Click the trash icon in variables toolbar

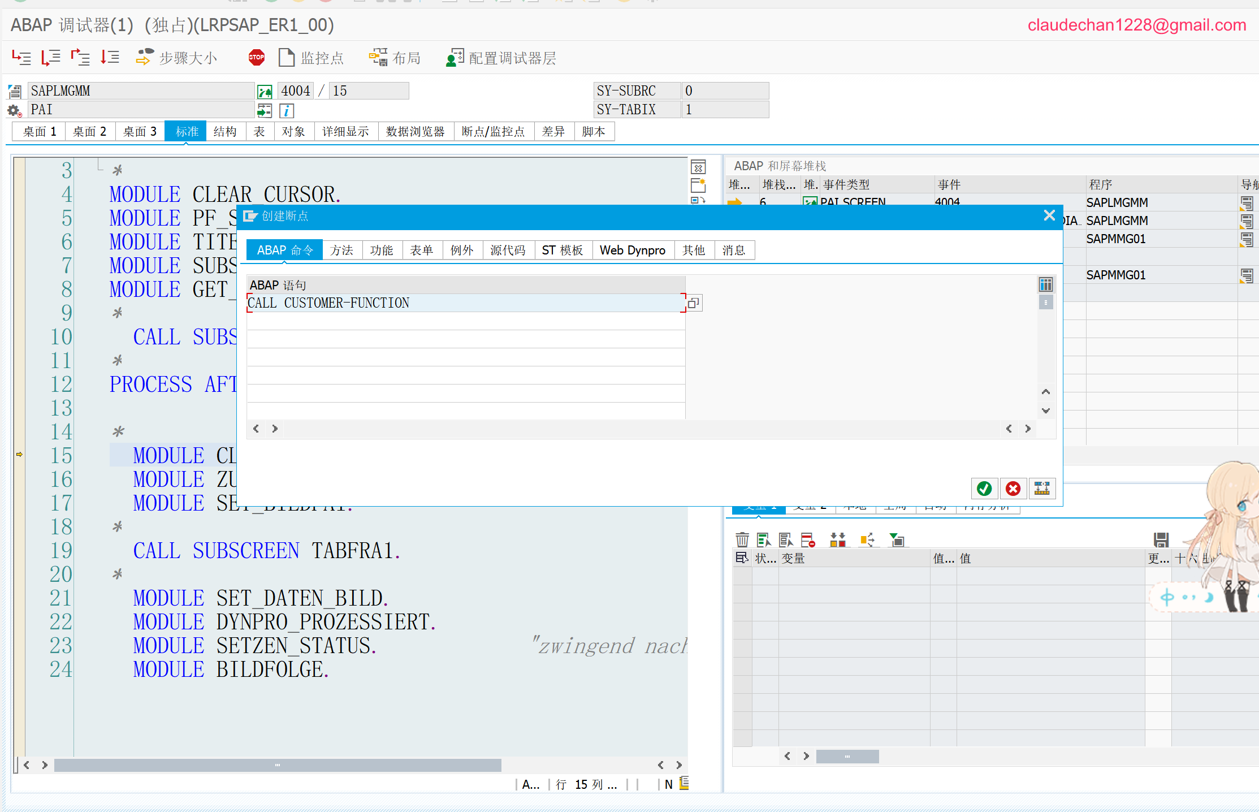742,539
